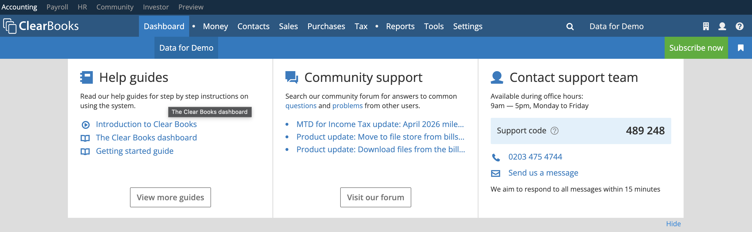Image resolution: width=752 pixels, height=232 pixels.
Task: Click the help question mark icon
Action: [x=739, y=26]
